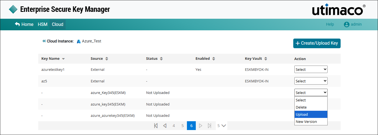Select current page 6 button
Screen dimensions: 378x135
tap(191, 126)
